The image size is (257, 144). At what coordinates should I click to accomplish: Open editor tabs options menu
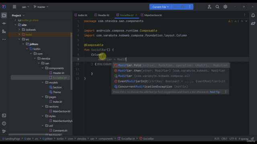[x=245, y=15]
